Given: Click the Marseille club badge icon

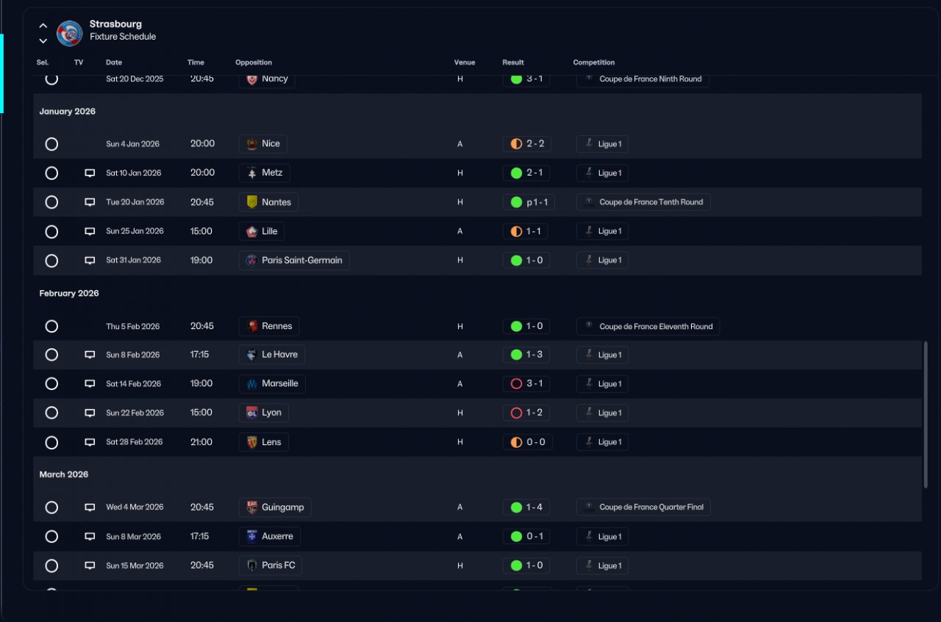Looking at the screenshot, I should point(251,383).
